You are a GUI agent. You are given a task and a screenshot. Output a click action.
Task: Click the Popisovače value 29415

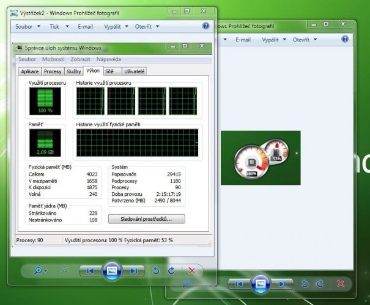174,174
